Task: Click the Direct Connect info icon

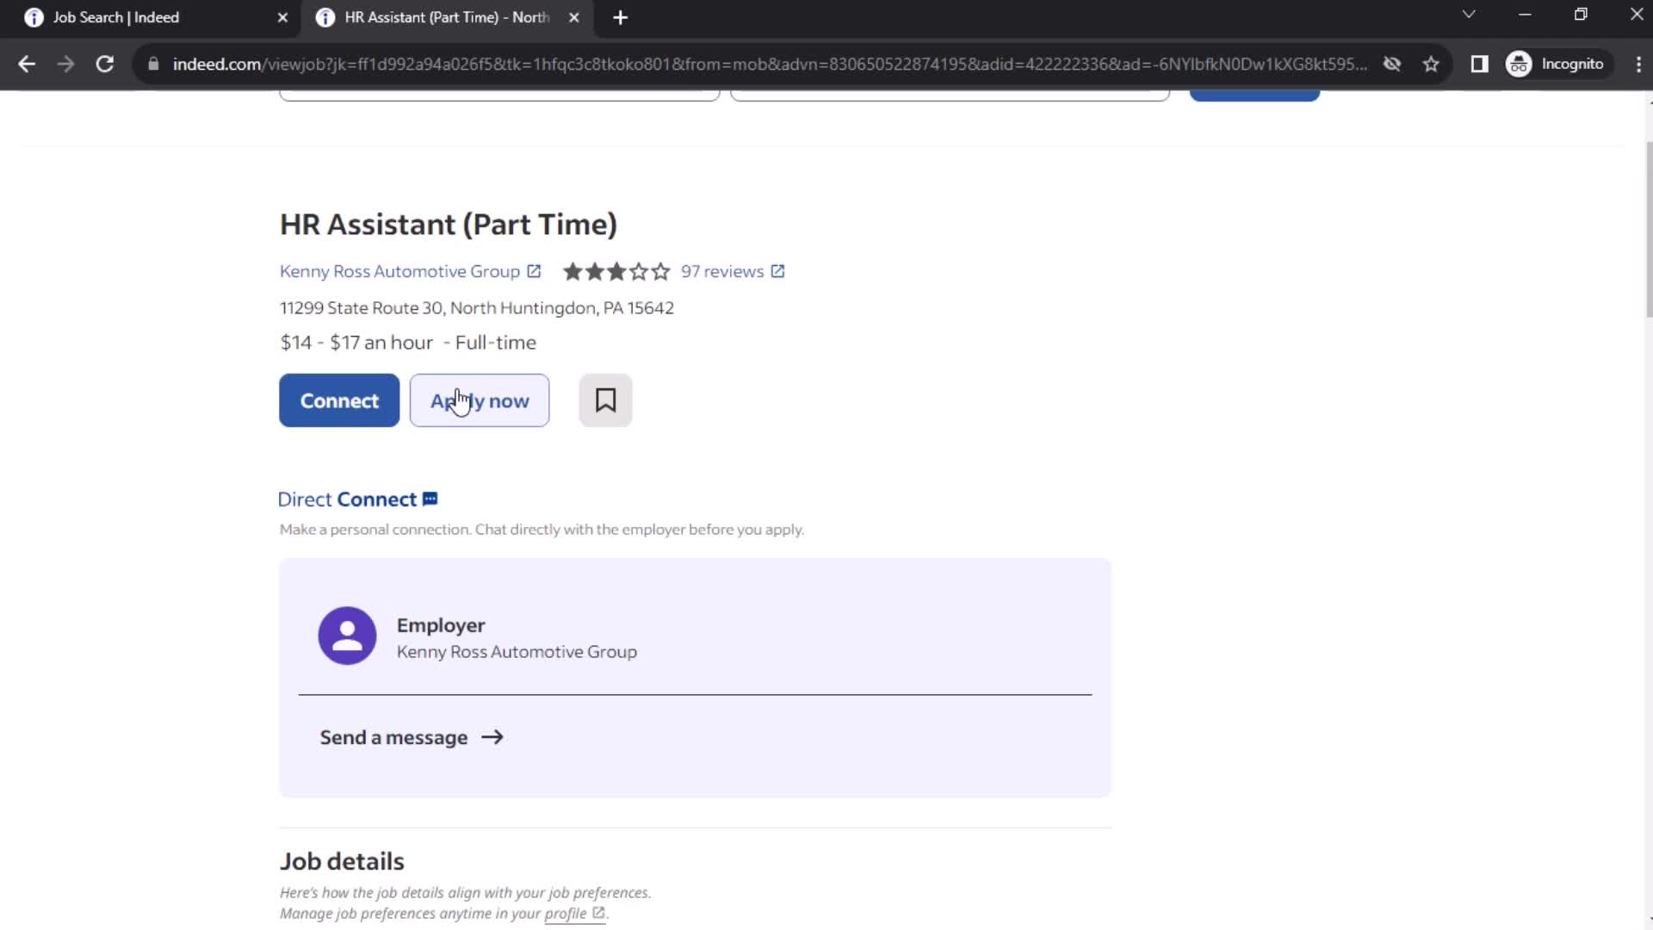Action: [x=430, y=499]
